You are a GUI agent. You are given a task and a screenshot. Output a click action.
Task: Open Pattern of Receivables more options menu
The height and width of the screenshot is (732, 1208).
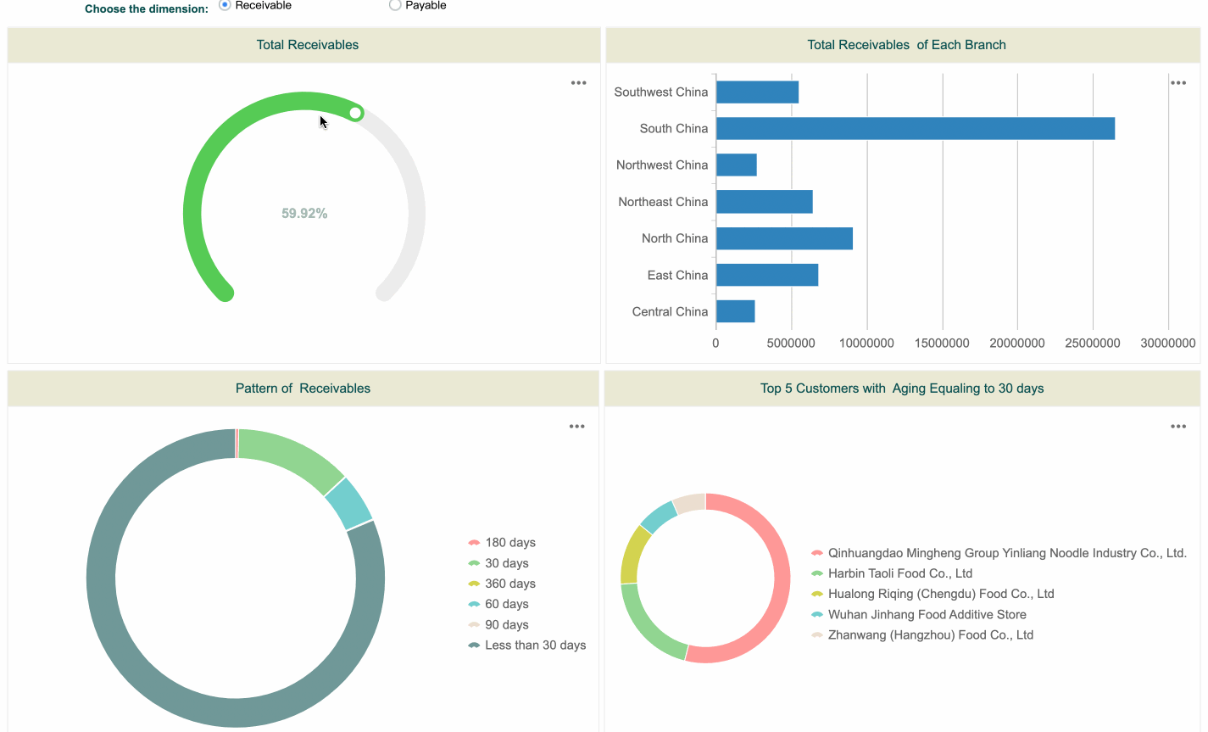coord(577,427)
